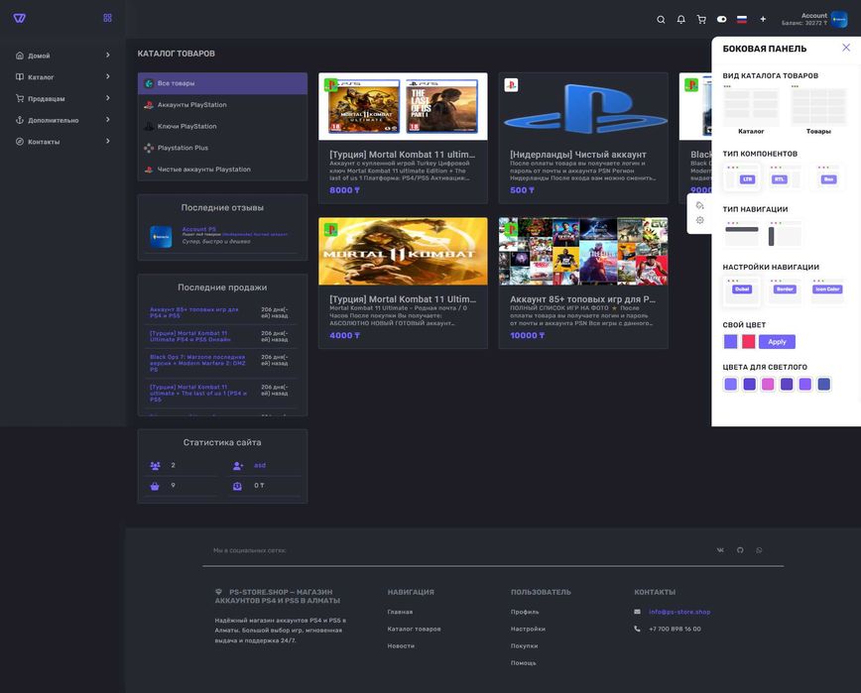Select Playstation Plus category

point(222,148)
